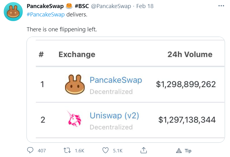Click the PancakeSwap profile avatar

(12, 13)
